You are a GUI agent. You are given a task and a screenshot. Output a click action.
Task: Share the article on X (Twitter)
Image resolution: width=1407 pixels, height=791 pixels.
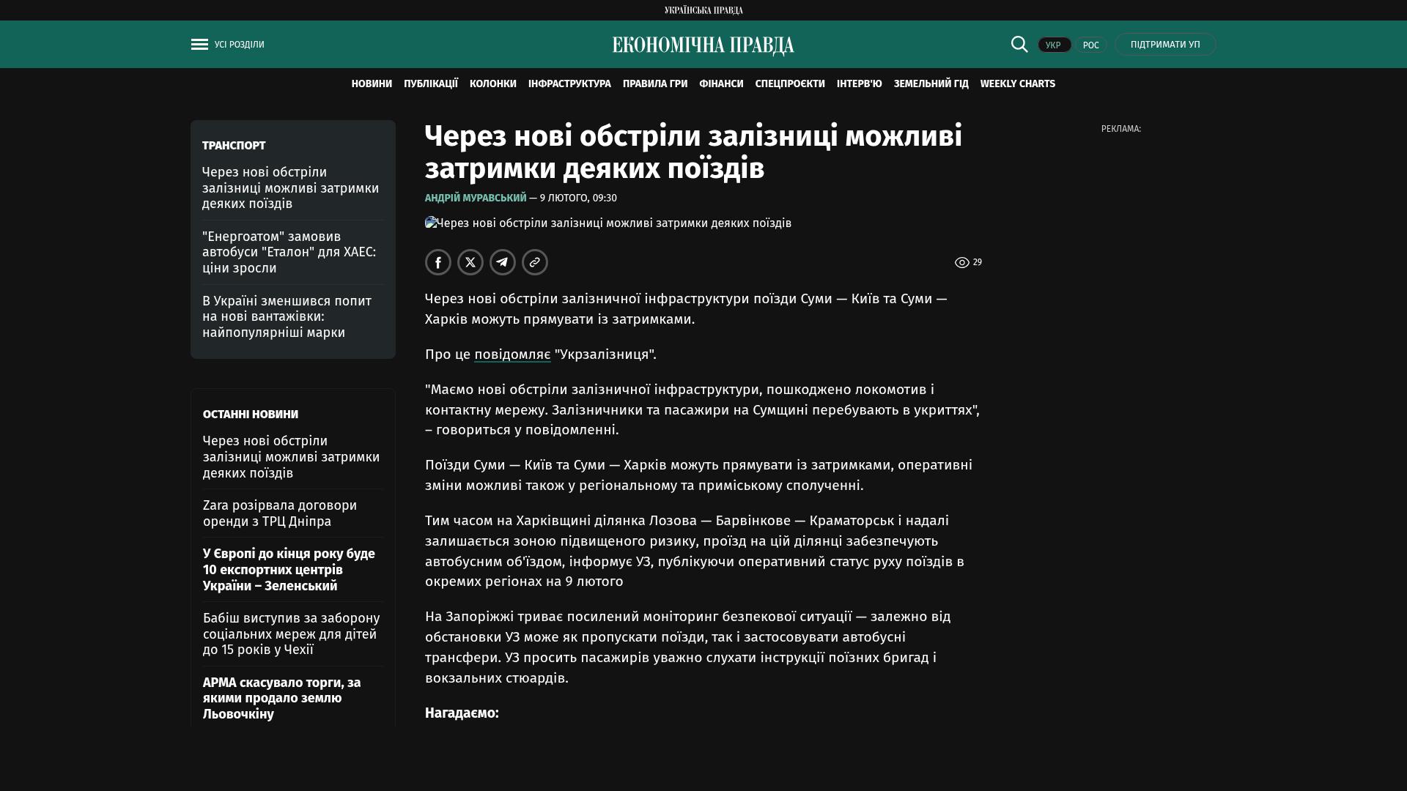(470, 262)
